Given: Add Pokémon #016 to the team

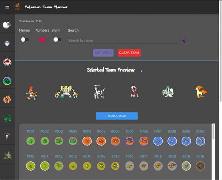Looking at the screenshot, I should pyautogui.click(x=129, y=166).
